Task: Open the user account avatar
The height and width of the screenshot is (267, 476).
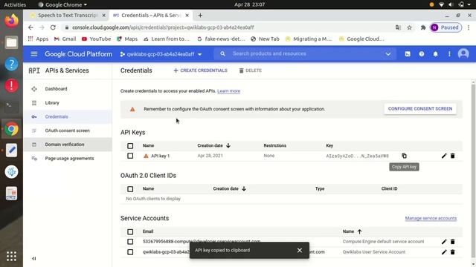Action: (463, 54)
